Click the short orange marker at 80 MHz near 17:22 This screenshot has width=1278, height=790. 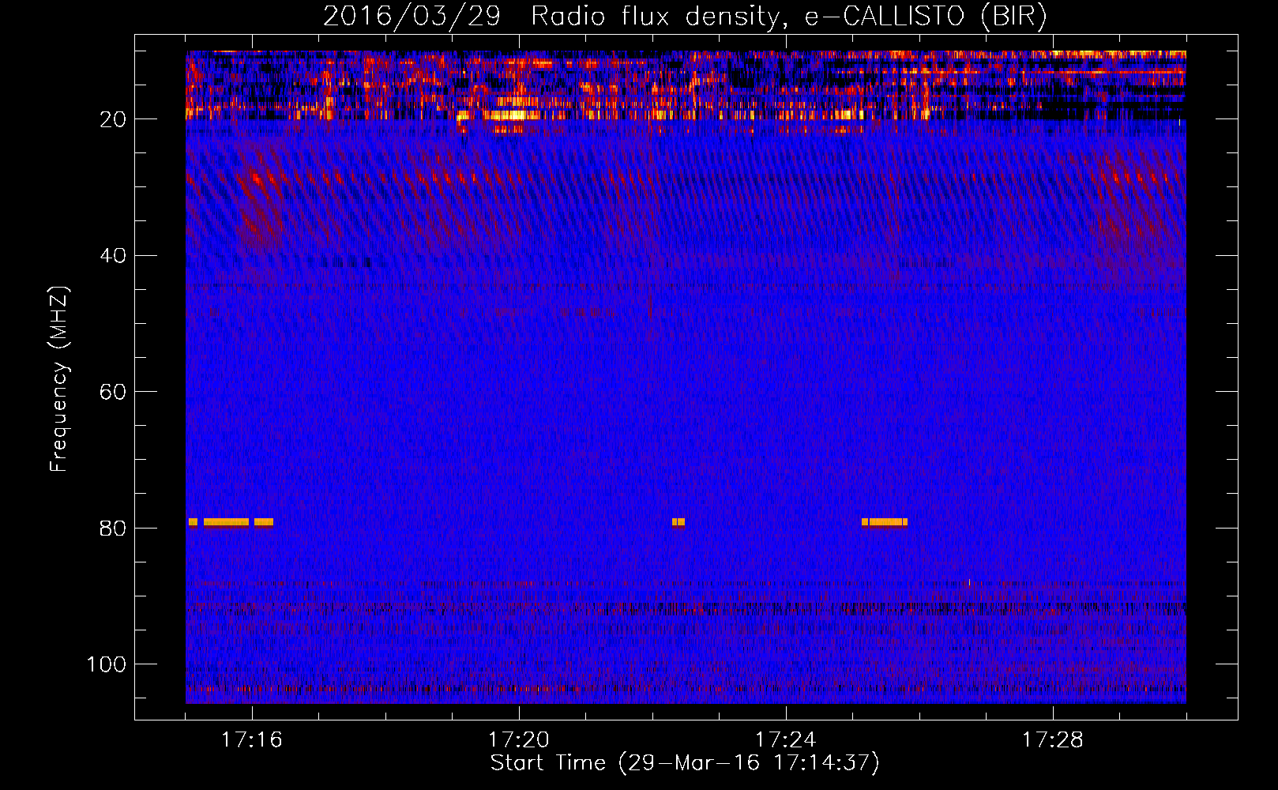(x=678, y=522)
